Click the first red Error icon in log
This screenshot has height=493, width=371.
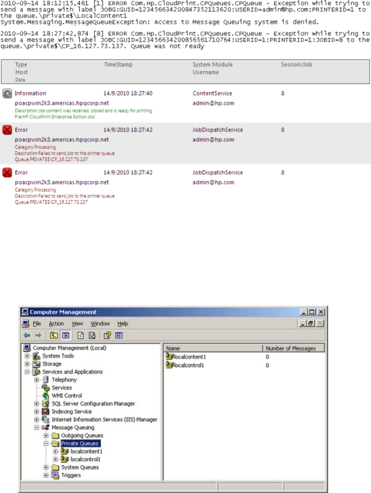7,130
